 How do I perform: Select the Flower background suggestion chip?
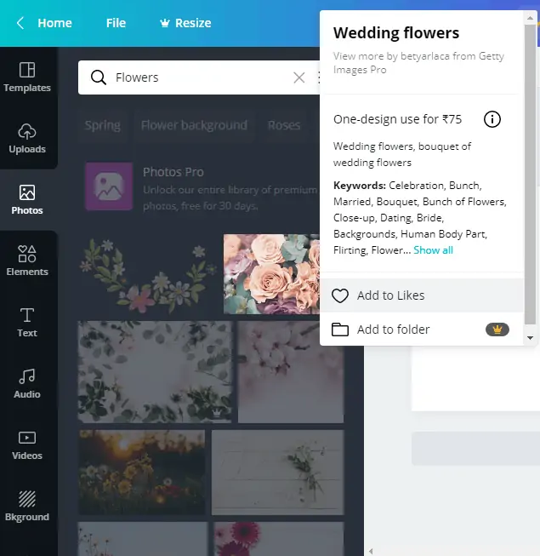tap(194, 125)
